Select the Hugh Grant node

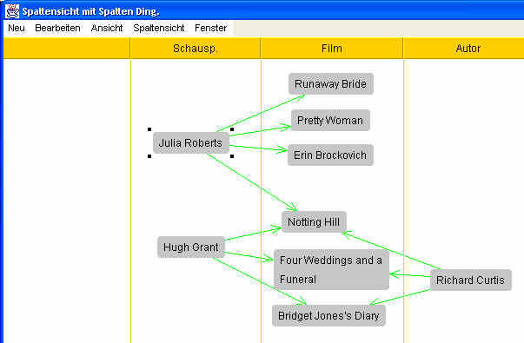click(x=191, y=247)
